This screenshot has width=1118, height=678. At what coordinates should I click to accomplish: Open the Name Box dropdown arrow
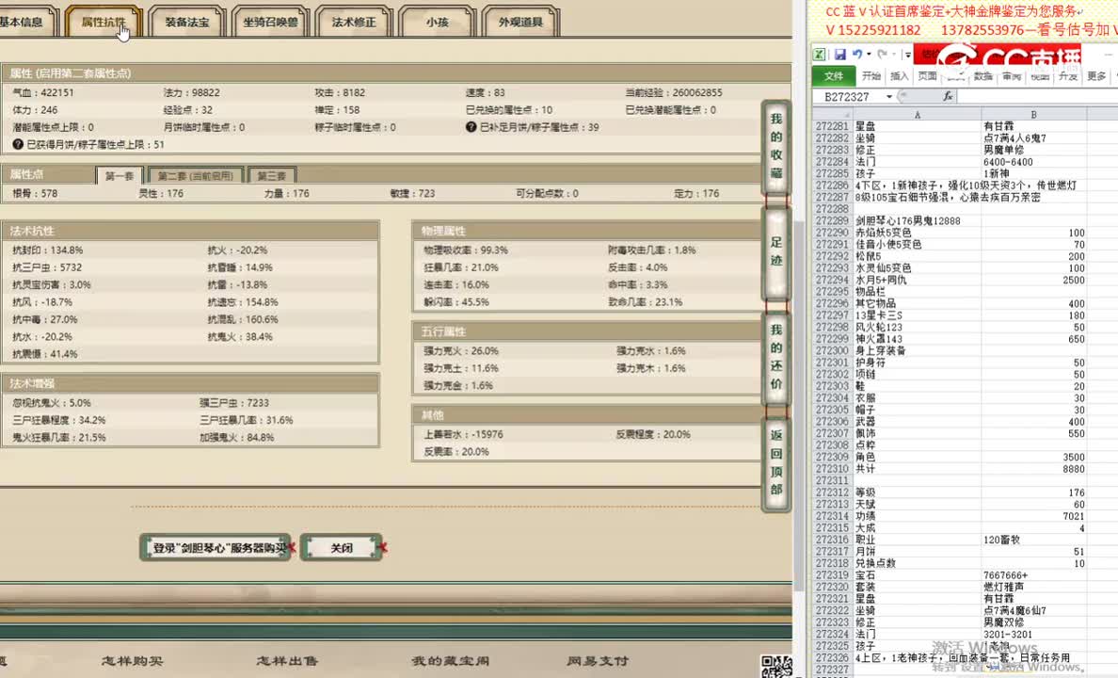889,96
